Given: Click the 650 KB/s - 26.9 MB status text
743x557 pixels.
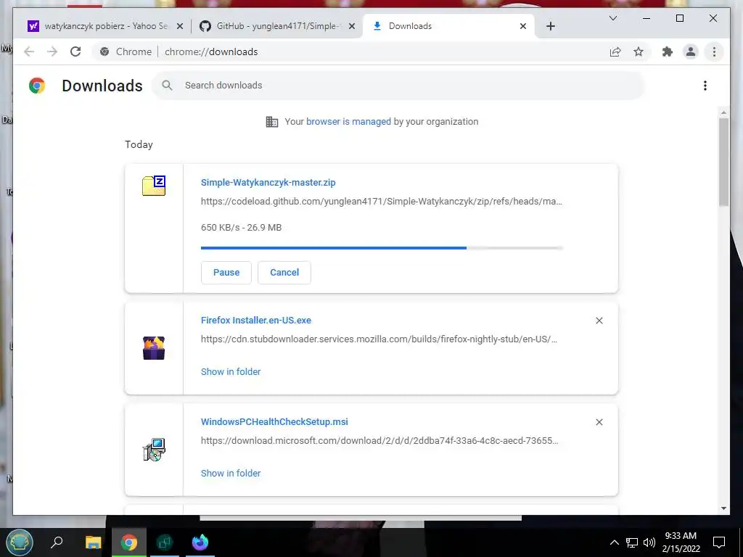Looking at the screenshot, I should [241, 227].
